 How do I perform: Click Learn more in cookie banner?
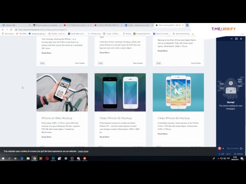pyautogui.click(x=83, y=151)
